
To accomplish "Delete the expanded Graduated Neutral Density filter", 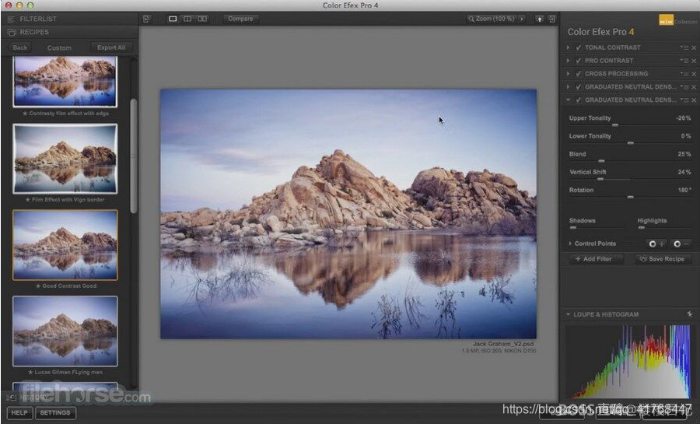I will pyautogui.click(x=695, y=100).
